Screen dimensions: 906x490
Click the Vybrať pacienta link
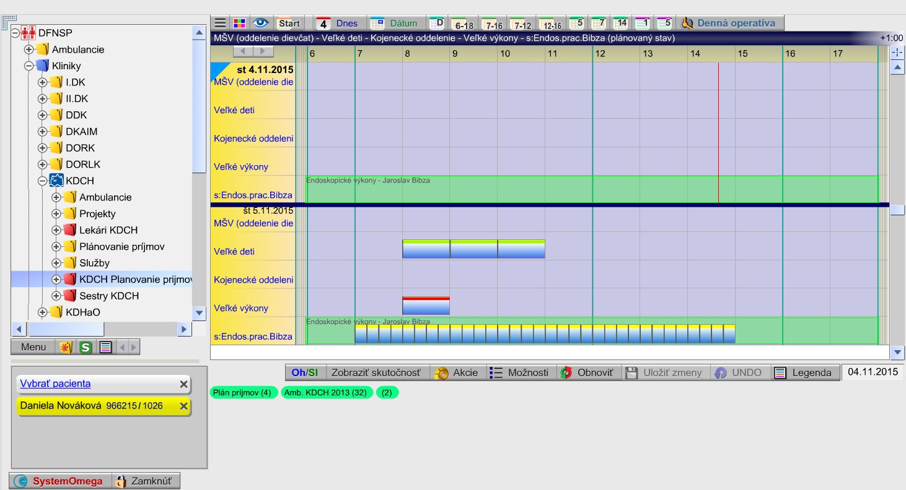[x=55, y=384]
